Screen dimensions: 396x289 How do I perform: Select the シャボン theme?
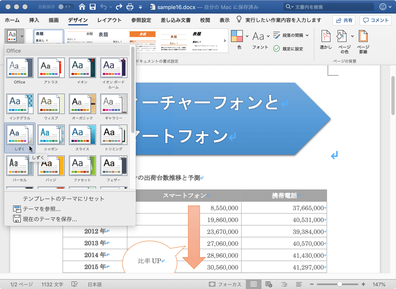pyautogui.click(x=51, y=135)
